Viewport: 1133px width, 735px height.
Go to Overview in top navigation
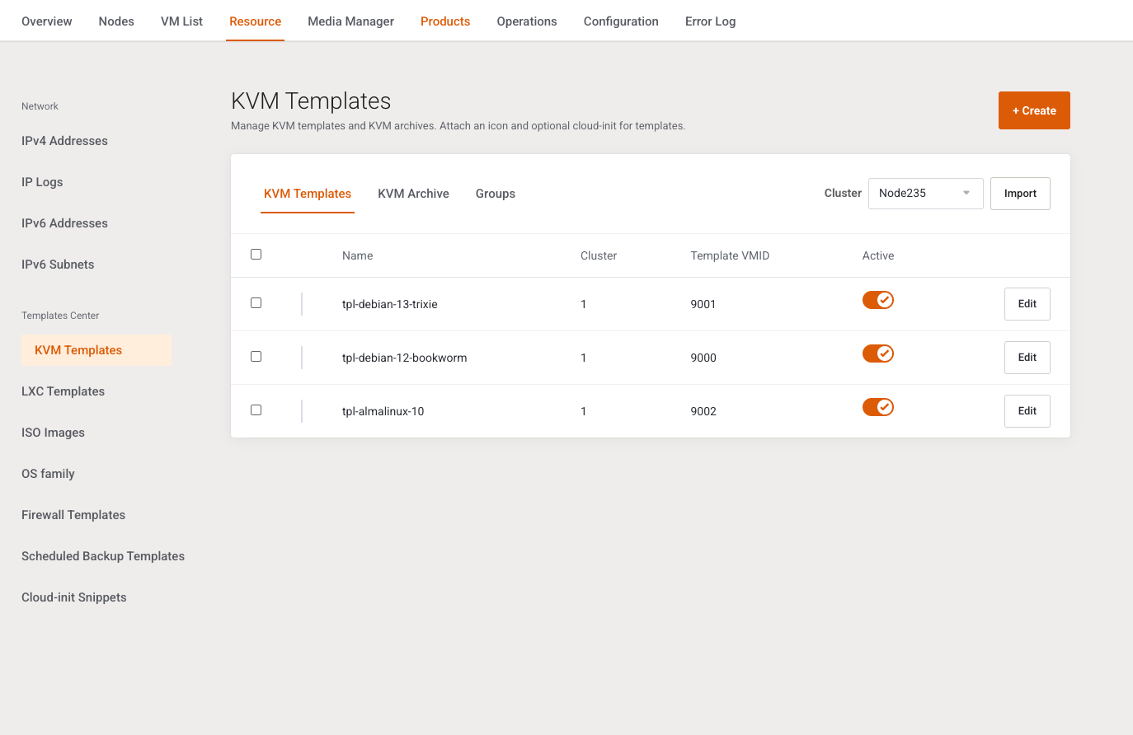(47, 21)
